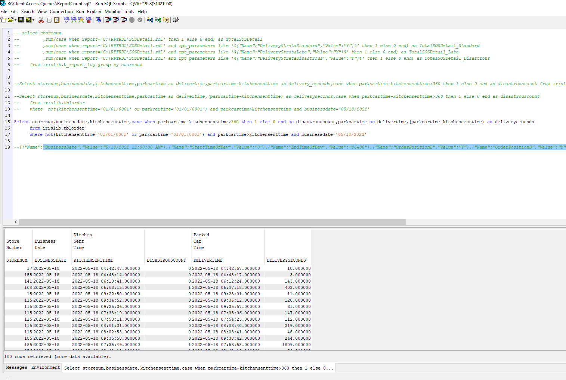This screenshot has width=566, height=380.
Task: Open the Search menu
Action: (x=28, y=12)
